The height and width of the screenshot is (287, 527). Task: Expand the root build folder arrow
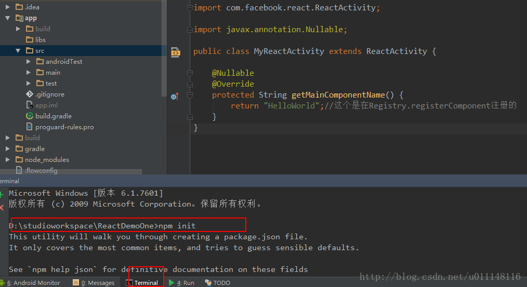[x=7, y=138]
